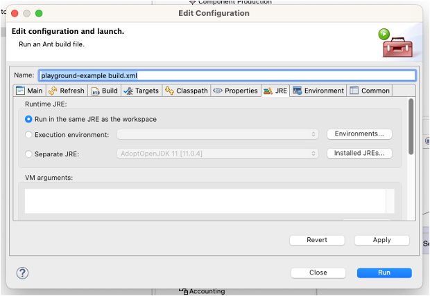This screenshot has height=296, width=430.
Task: Click inside the VM arguments text area
Action: [x=205, y=201]
